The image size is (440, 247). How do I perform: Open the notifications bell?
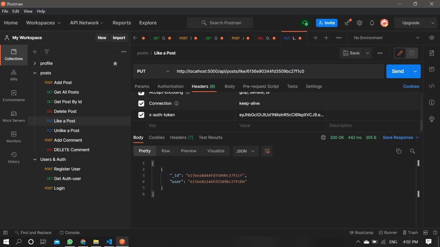(x=372, y=23)
